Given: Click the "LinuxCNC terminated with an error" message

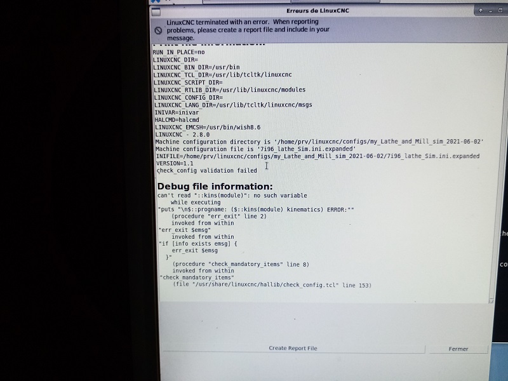Looking at the screenshot, I should click(248, 30).
